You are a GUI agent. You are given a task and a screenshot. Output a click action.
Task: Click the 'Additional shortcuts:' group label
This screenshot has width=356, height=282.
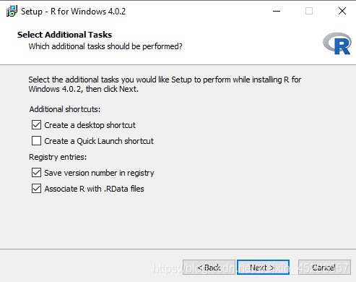[65, 109]
